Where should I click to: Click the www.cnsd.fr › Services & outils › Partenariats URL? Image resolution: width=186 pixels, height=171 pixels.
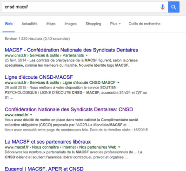(x=44, y=55)
